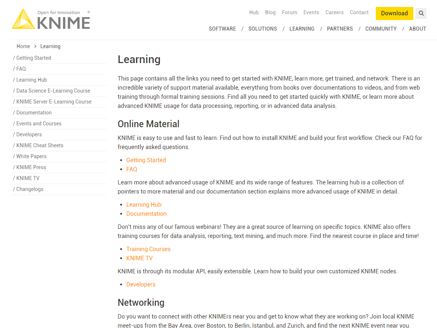This screenshot has width=437, height=328.
Task: Click the orange Learning Hub link
Action: tap(143, 204)
